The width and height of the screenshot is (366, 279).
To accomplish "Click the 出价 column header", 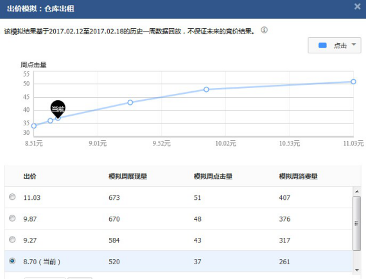I will [x=30, y=176].
